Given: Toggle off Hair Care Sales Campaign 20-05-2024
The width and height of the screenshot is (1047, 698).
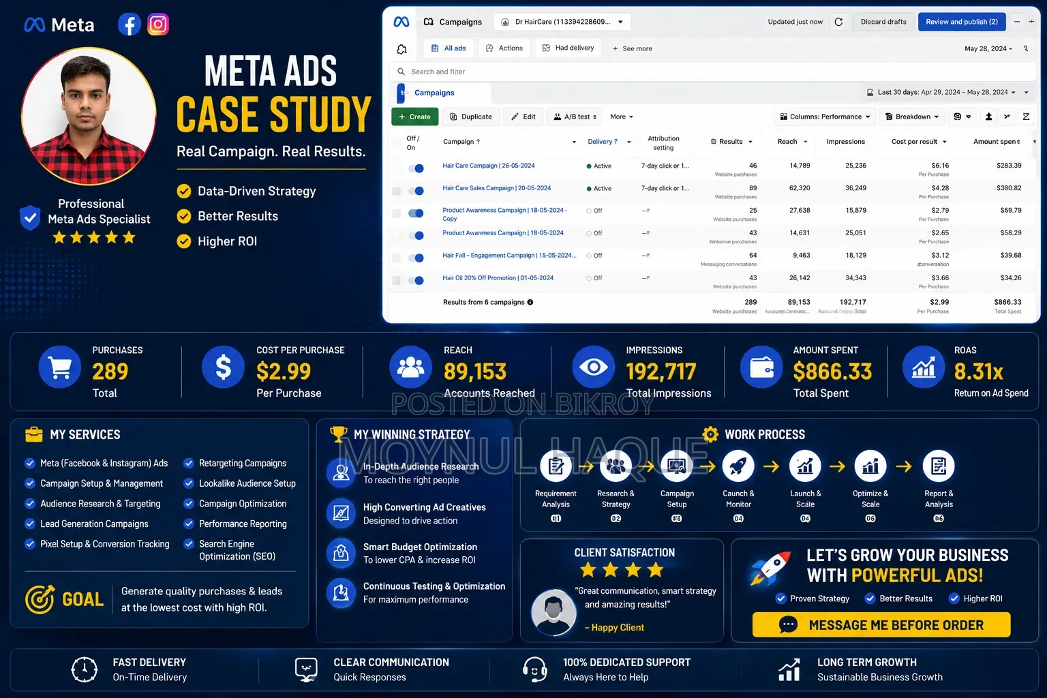Looking at the screenshot, I should click(416, 191).
